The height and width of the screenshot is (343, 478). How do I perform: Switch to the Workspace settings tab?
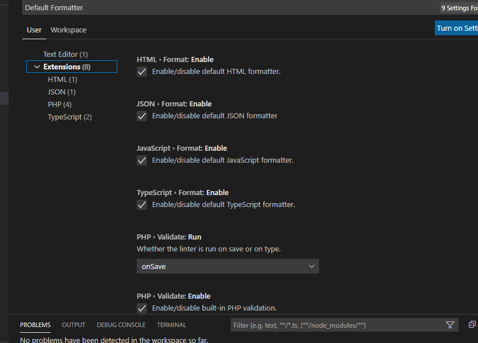coord(68,30)
